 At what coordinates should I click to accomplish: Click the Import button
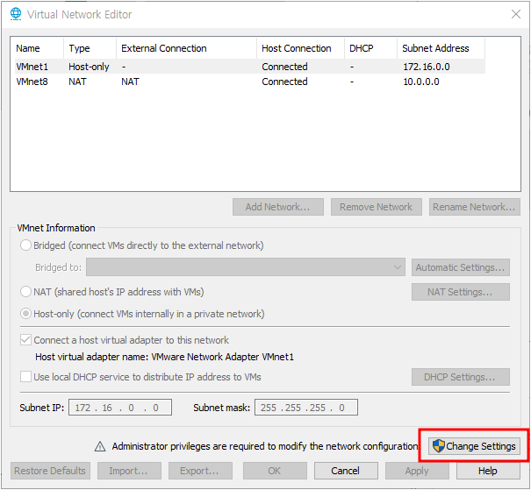point(129,471)
